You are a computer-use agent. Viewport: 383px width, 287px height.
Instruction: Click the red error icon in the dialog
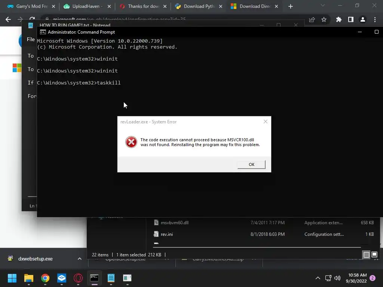(x=131, y=142)
